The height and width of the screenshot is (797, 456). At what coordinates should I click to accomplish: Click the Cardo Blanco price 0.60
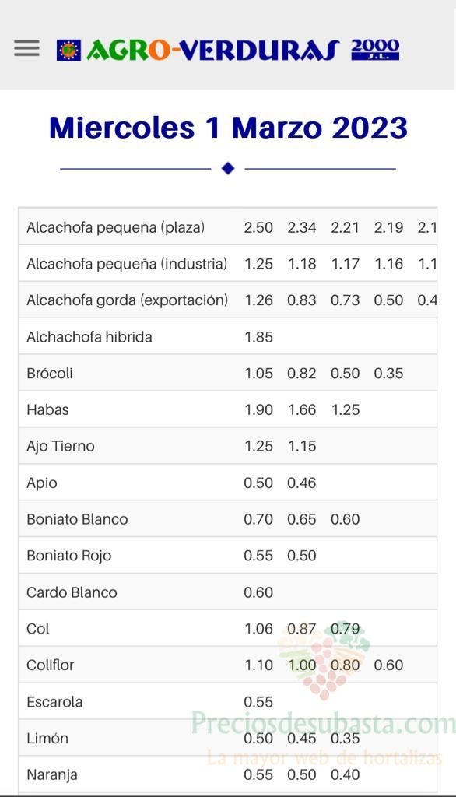tap(258, 592)
